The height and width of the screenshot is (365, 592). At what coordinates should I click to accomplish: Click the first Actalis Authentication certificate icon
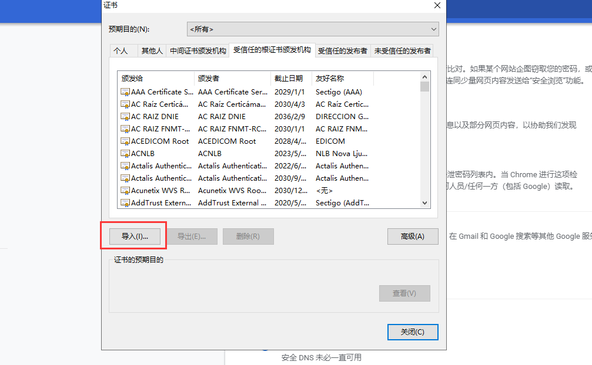(125, 165)
